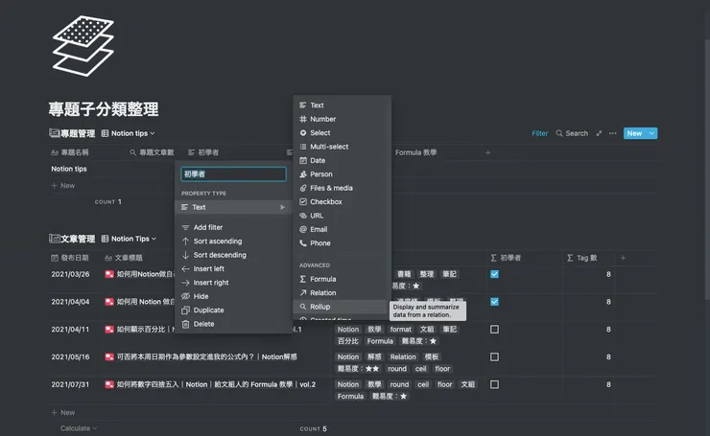
Task: Click the Checkbox property type icon
Action: pyautogui.click(x=303, y=202)
